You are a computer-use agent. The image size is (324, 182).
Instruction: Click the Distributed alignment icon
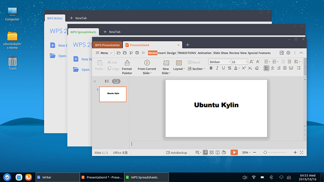[x=291, y=68]
